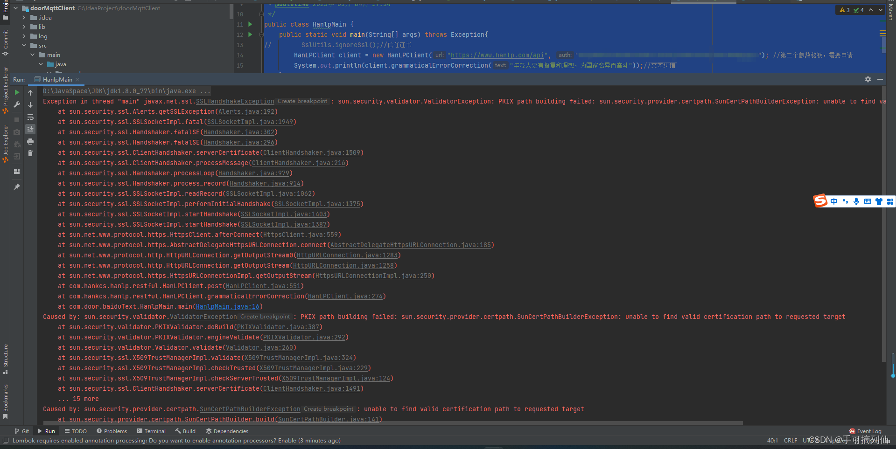
Task: Open Maven sidebar tab
Action: [x=890, y=12]
